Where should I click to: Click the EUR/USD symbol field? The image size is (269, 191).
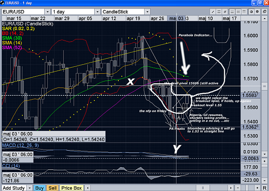coord(23,12)
